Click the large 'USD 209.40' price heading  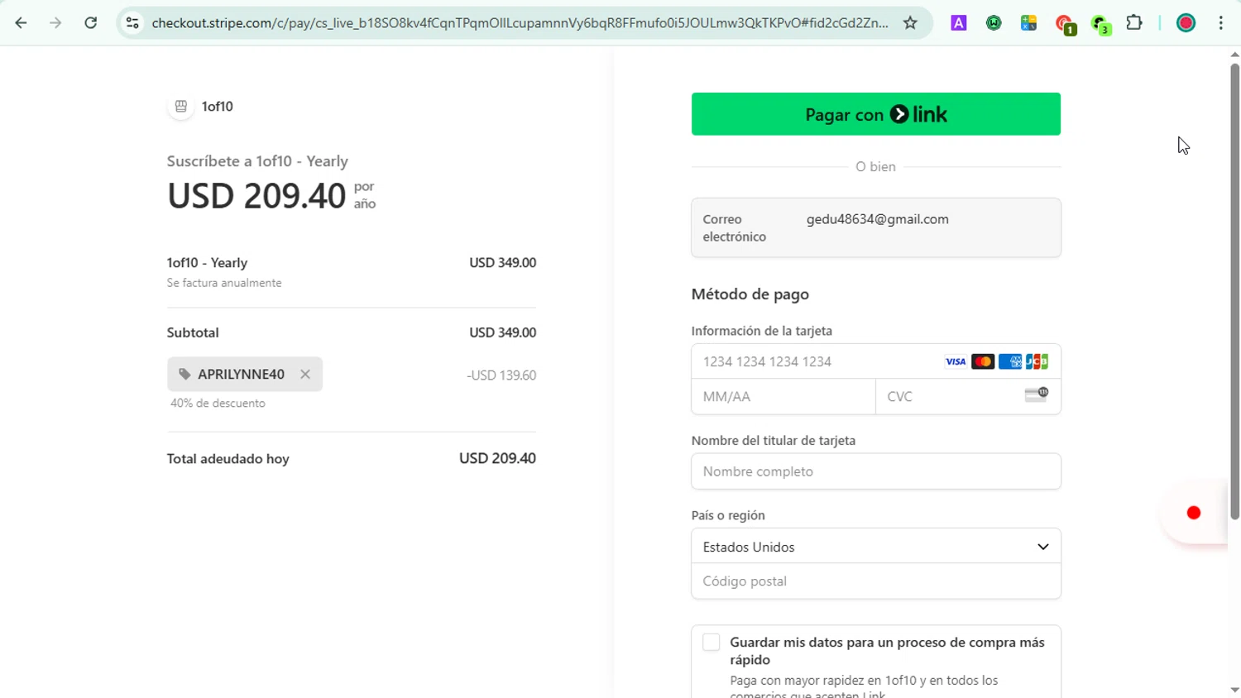click(x=256, y=196)
